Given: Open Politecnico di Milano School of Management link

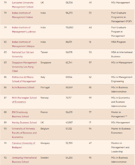Looking at the screenshot, I should click(x=24, y=79).
